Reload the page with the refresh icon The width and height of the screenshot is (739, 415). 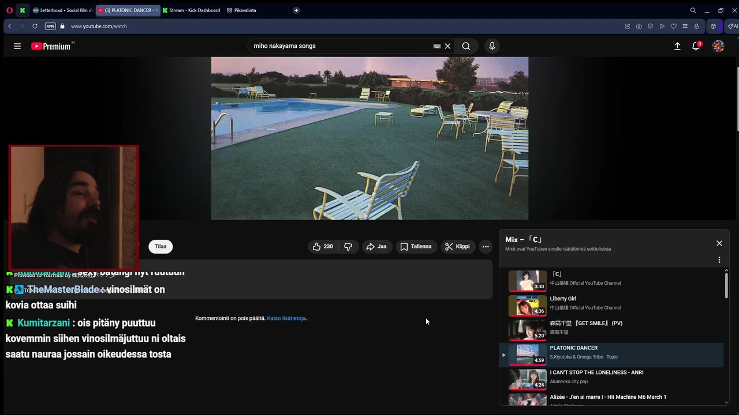35,26
